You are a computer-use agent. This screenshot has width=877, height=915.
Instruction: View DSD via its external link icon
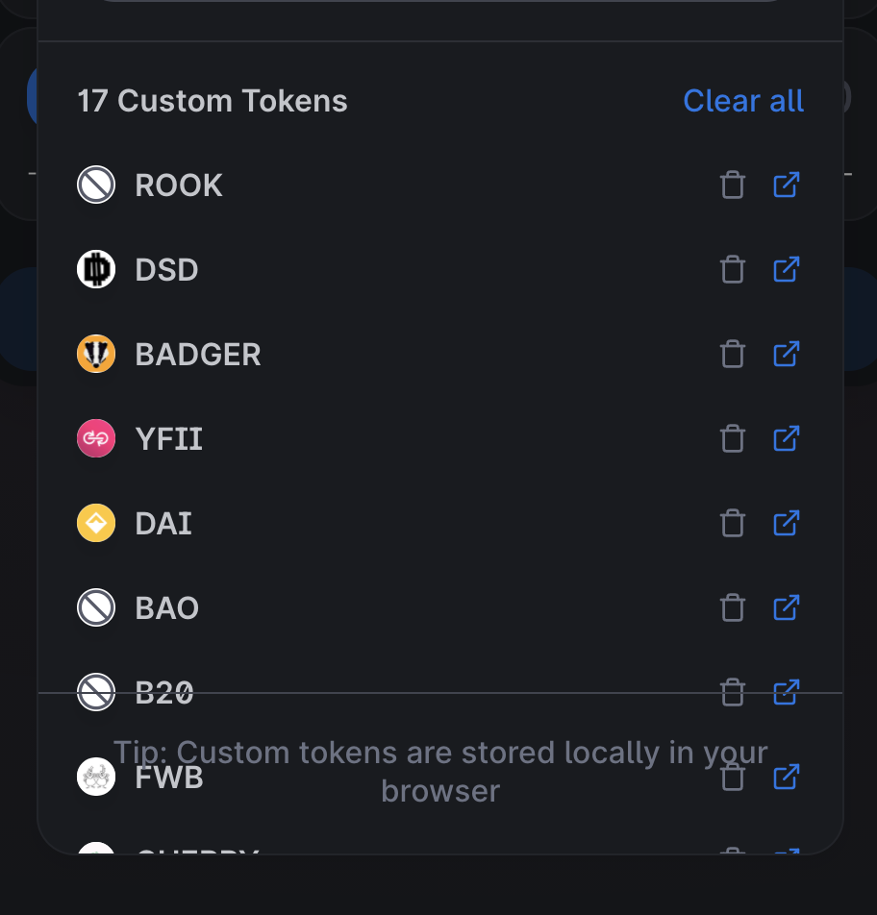click(x=786, y=269)
